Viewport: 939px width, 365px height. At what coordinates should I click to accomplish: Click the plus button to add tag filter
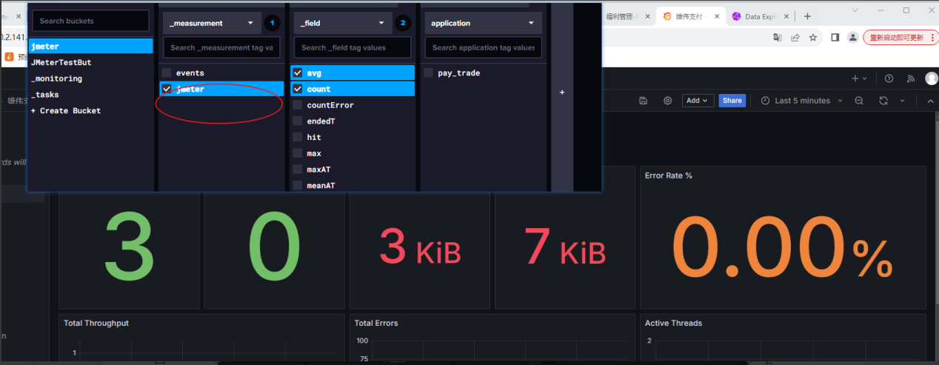pos(562,93)
